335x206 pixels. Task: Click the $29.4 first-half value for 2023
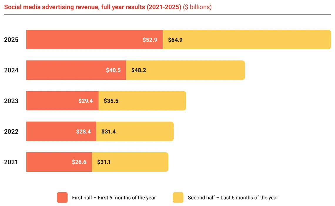(x=86, y=101)
